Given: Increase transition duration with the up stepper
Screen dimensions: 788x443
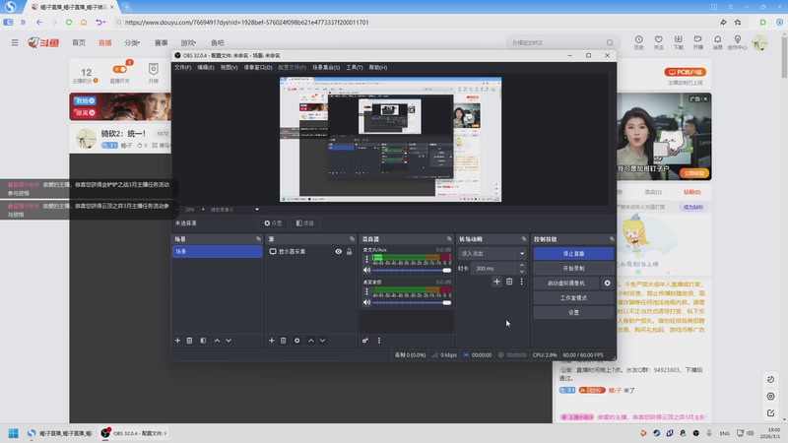Looking at the screenshot, I should 522,265.
